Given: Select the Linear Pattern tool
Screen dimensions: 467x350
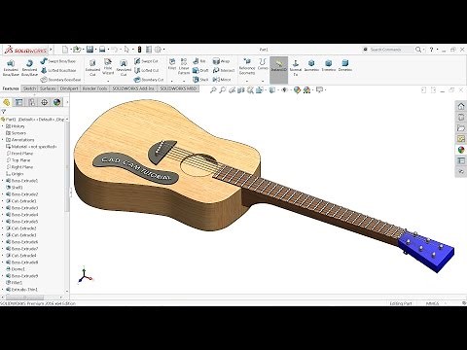Looking at the screenshot, I should (x=184, y=66).
